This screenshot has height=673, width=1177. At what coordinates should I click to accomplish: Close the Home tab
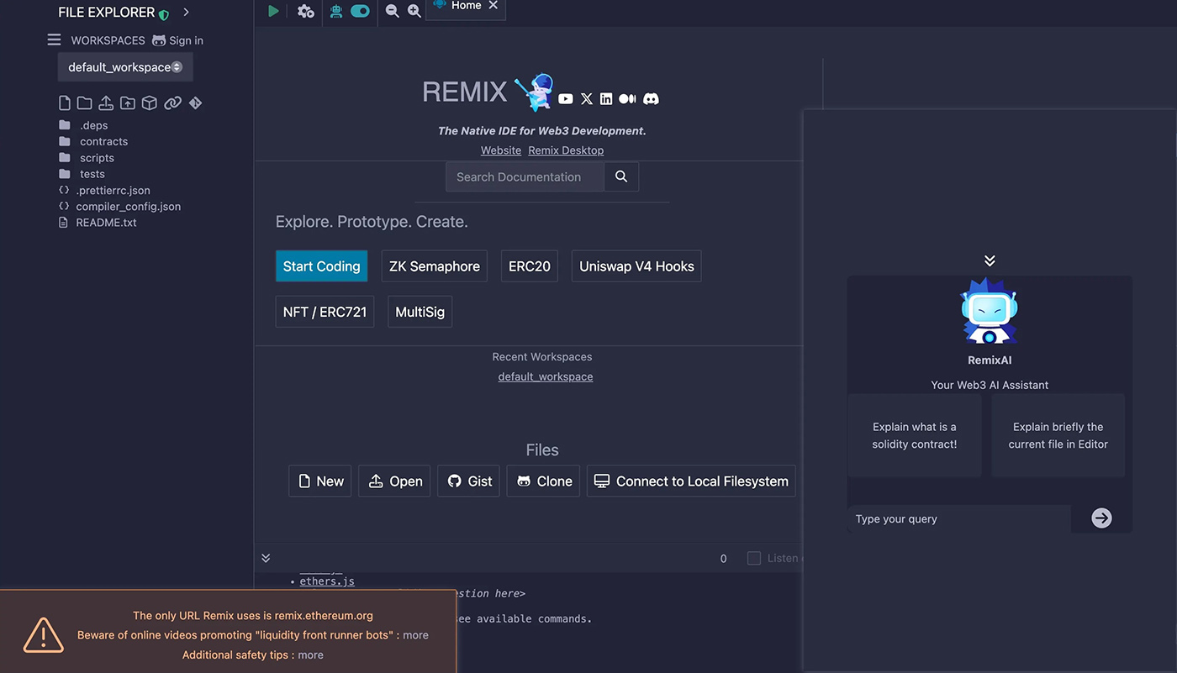tap(493, 5)
